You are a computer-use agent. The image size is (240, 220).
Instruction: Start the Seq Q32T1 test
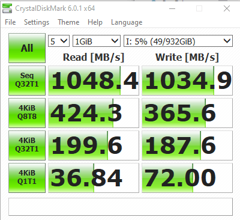coord(27,81)
